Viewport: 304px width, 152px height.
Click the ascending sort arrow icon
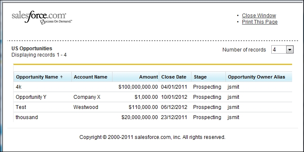click(x=61, y=77)
